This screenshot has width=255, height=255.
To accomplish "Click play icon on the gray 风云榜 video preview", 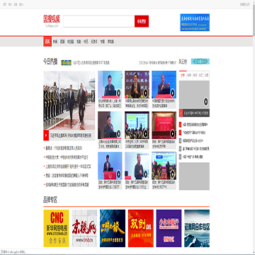I will (206, 101).
